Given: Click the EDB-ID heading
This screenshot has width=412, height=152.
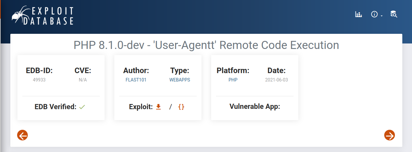Looking at the screenshot, I should coord(39,71).
